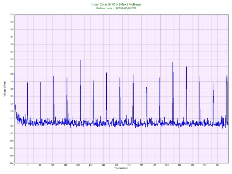This screenshot has height=174, width=232.
Task: Click the 1.11 y-axis value
Action: [x=11, y=119]
